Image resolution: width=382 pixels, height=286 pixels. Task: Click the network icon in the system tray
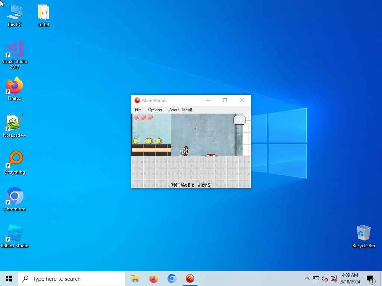coord(316,279)
